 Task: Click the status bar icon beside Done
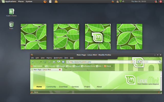[32, 92]
